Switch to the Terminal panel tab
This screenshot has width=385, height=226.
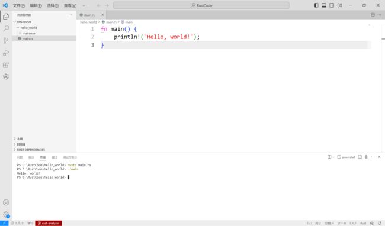[43, 157]
